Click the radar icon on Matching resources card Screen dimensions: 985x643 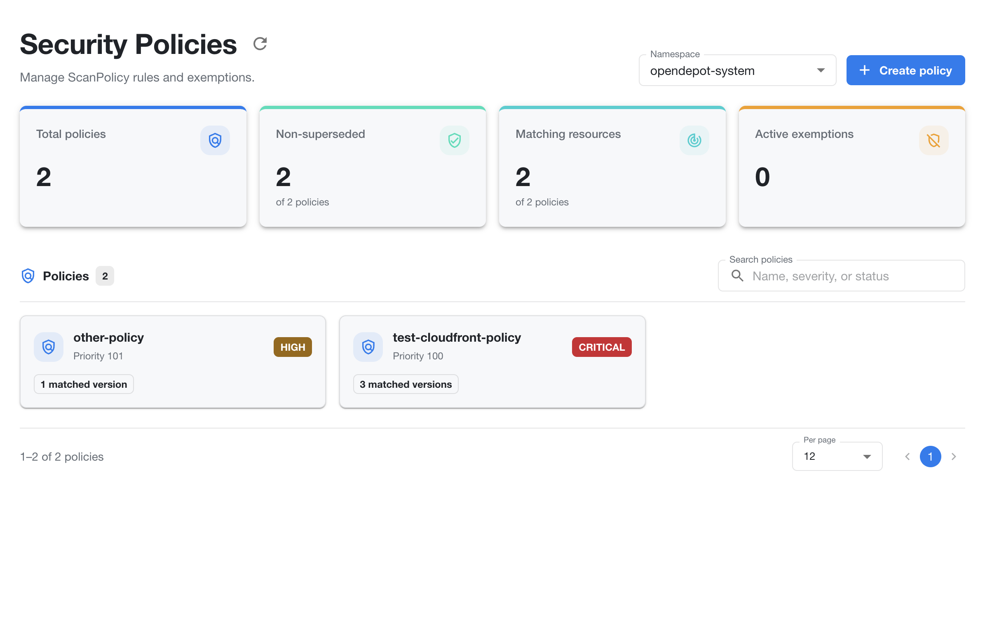click(694, 140)
